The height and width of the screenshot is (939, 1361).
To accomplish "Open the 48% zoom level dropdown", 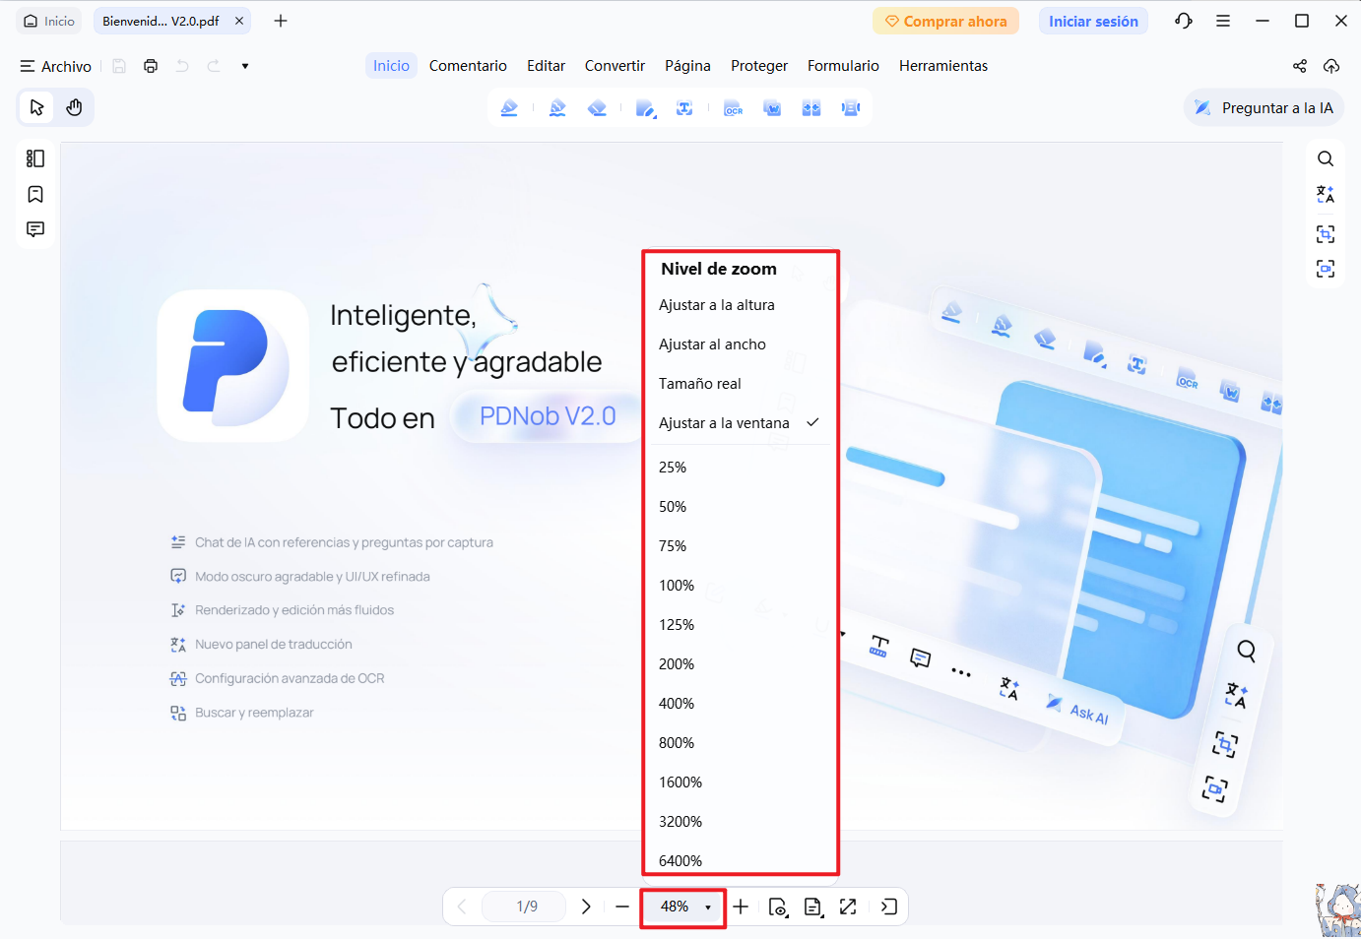I will click(683, 907).
